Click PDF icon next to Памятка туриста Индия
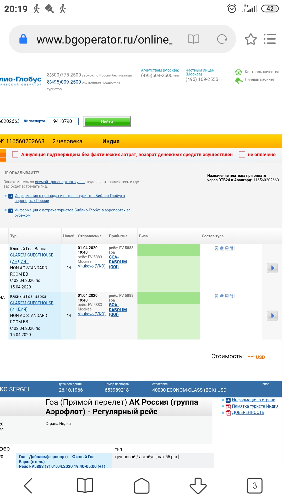283x503 pixels. point(228,406)
